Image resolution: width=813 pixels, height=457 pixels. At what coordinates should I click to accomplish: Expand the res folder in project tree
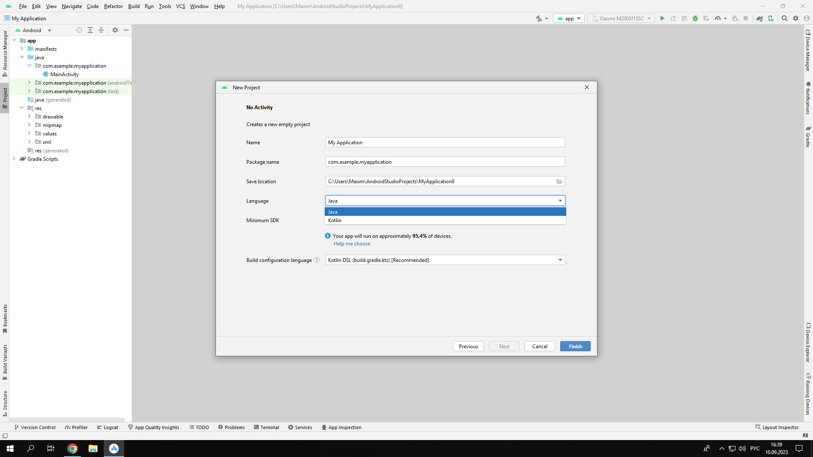21,108
